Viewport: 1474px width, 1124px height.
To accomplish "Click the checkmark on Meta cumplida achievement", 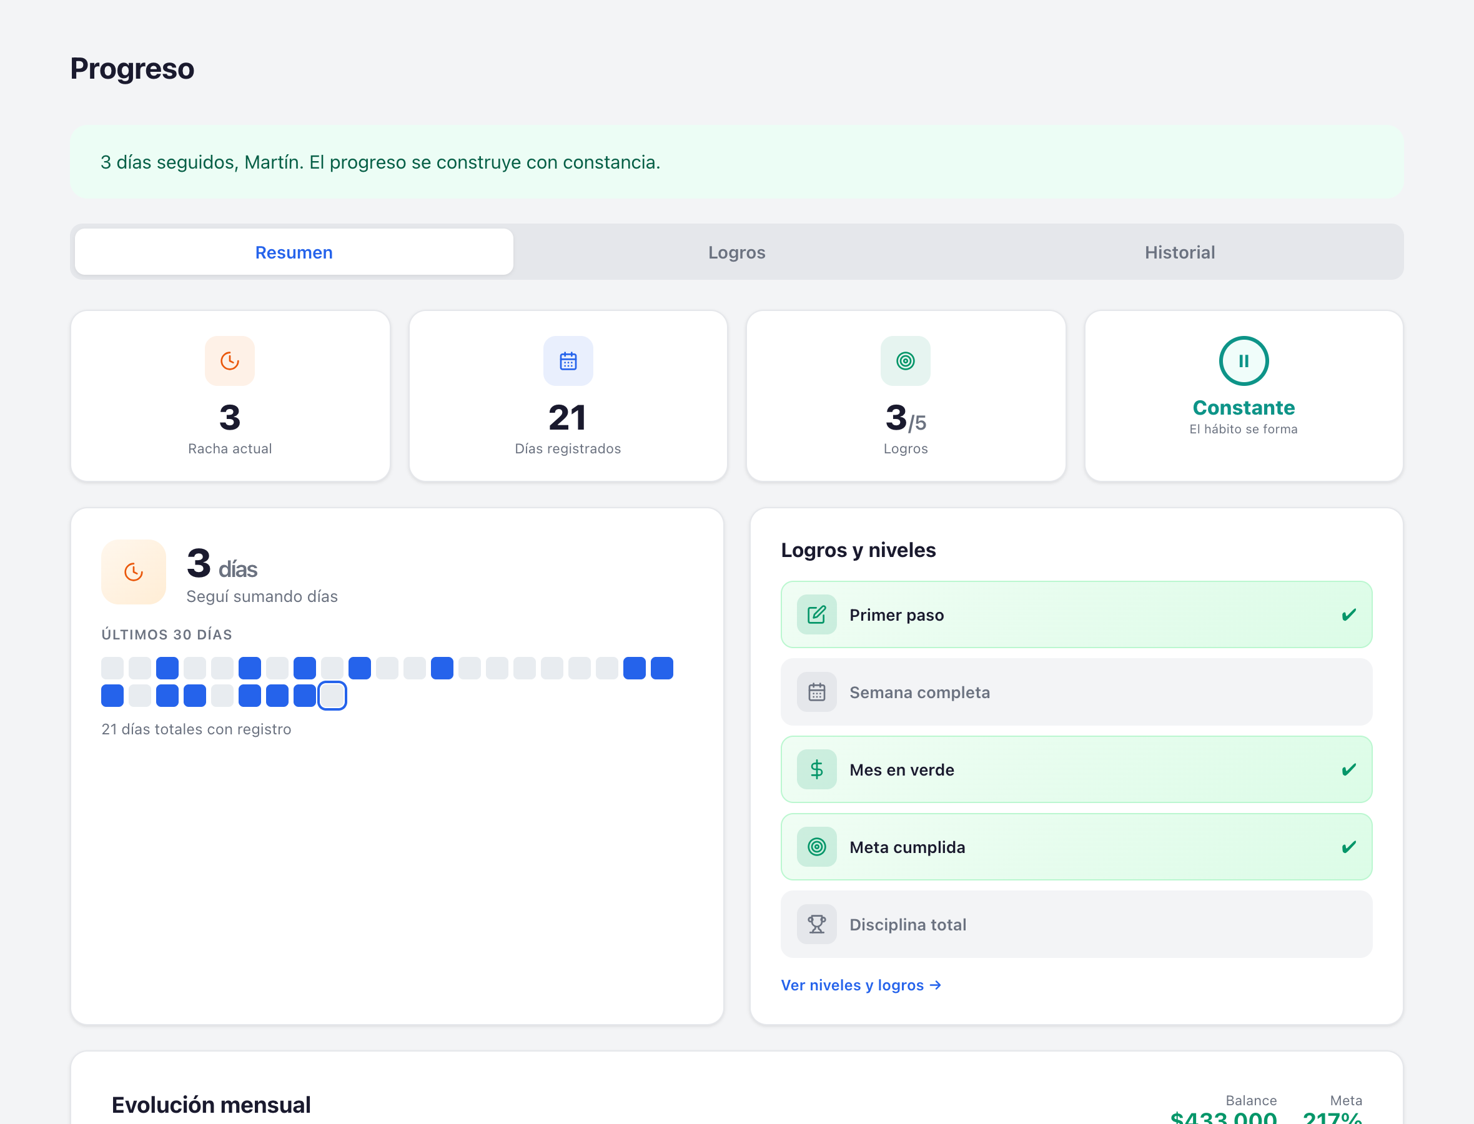I will tap(1348, 846).
